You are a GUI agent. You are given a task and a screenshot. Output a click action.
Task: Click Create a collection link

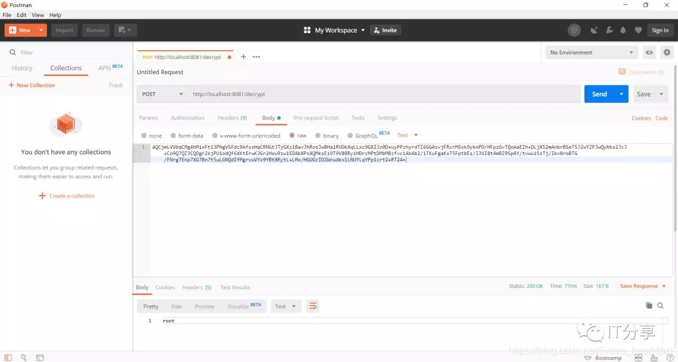point(67,196)
